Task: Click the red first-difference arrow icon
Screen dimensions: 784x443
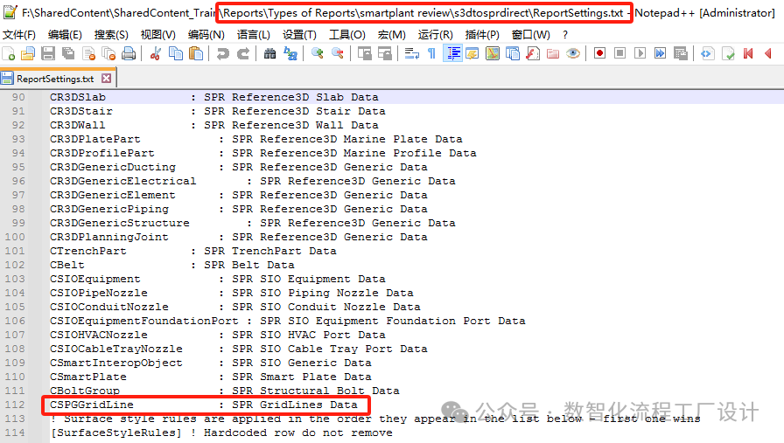Action: pyautogui.click(x=748, y=53)
